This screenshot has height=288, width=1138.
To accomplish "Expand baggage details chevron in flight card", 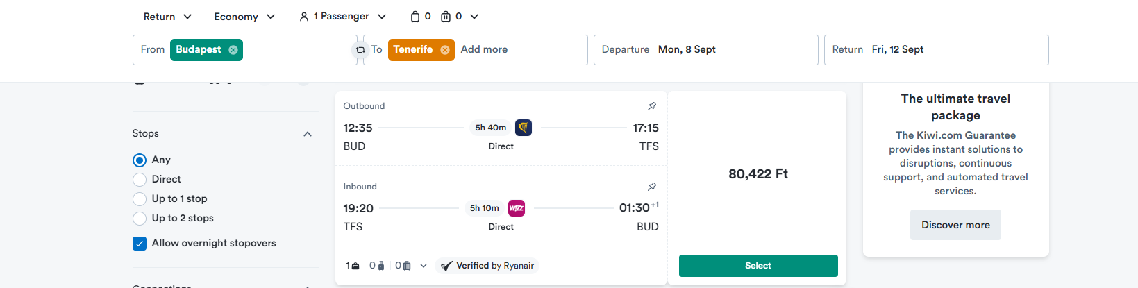I will [x=424, y=266].
